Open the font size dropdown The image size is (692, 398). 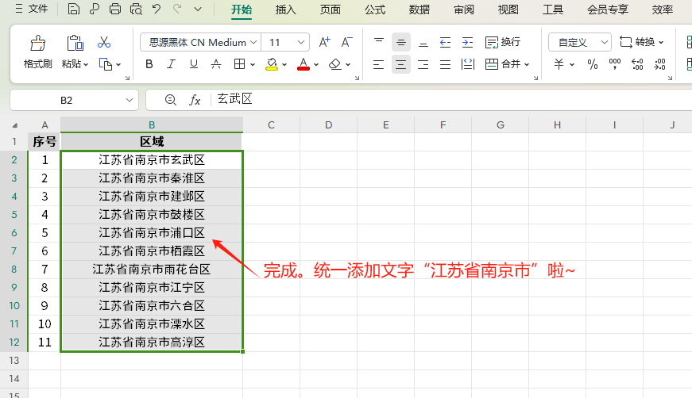[300, 42]
